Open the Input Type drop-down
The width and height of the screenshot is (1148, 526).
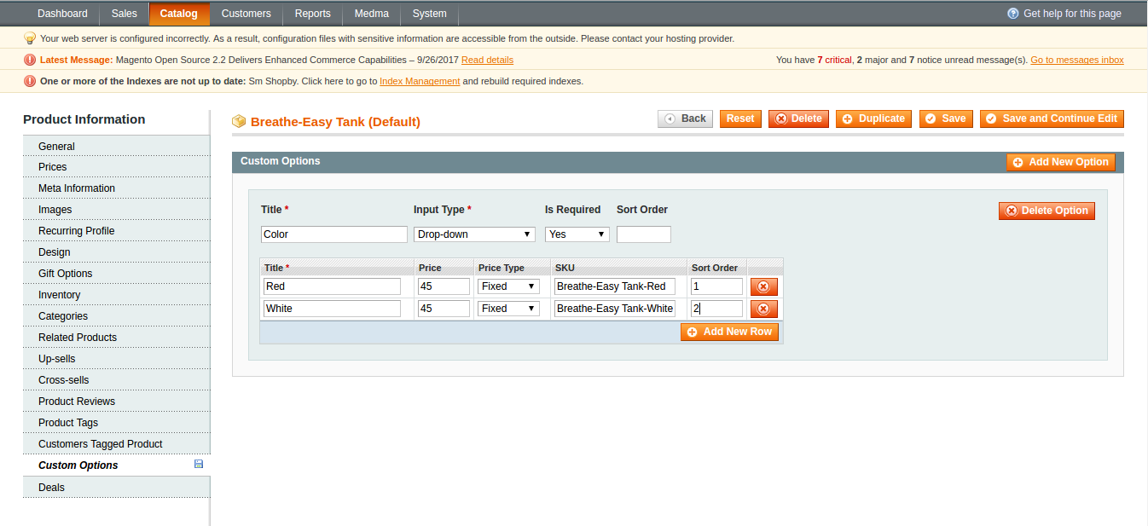point(474,234)
